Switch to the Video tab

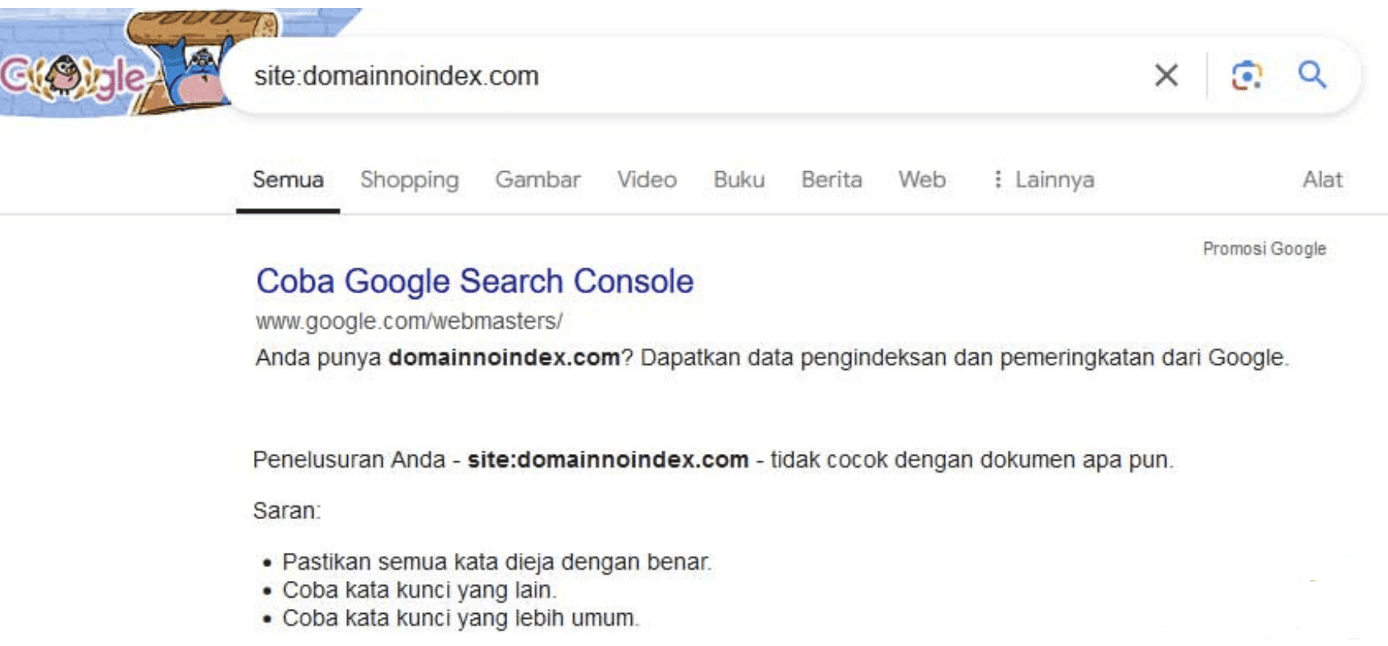click(x=647, y=179)
